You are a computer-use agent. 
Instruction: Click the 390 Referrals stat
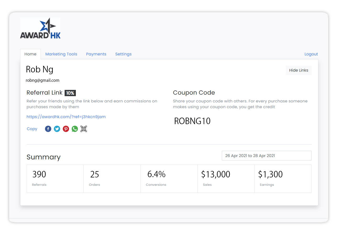pyautogui.click(x=55, y=179)
